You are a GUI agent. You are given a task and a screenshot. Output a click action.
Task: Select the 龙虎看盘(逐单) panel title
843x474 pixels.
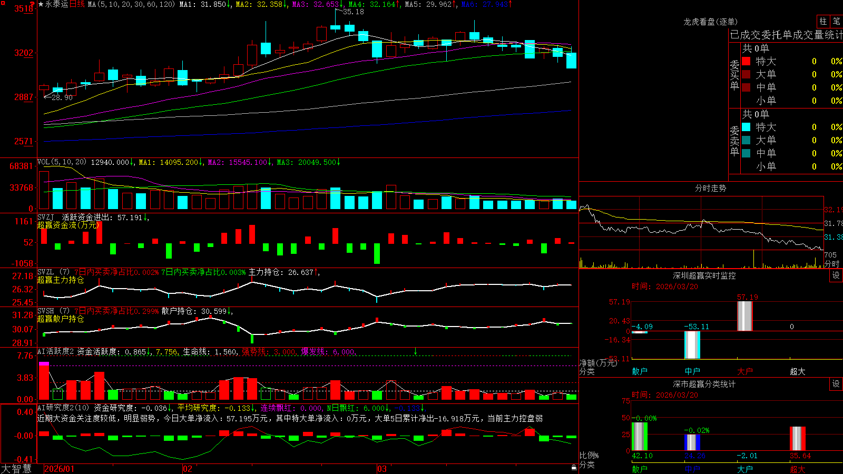[710, 22]
